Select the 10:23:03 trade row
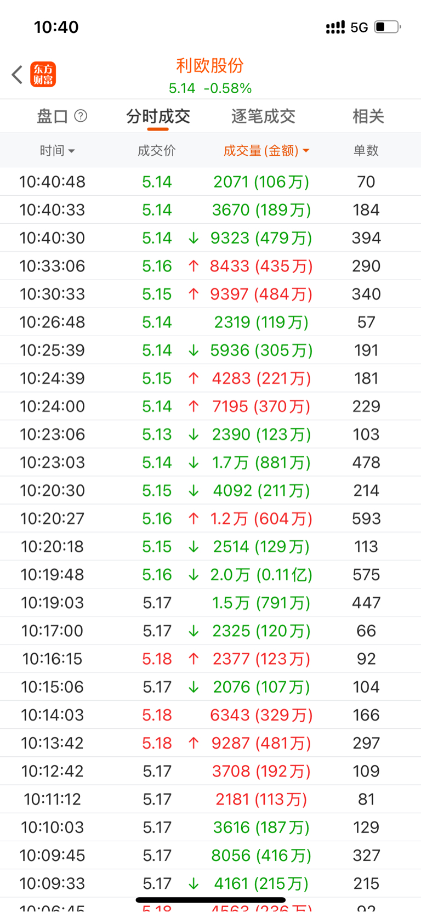421x912 pixels. pos(210,463)
